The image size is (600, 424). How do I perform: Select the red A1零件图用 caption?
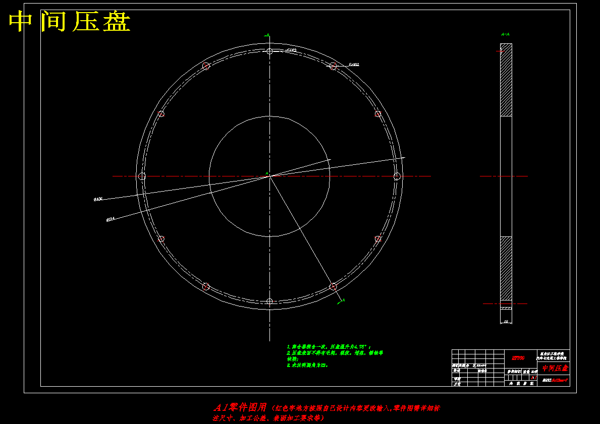(239, 407)
